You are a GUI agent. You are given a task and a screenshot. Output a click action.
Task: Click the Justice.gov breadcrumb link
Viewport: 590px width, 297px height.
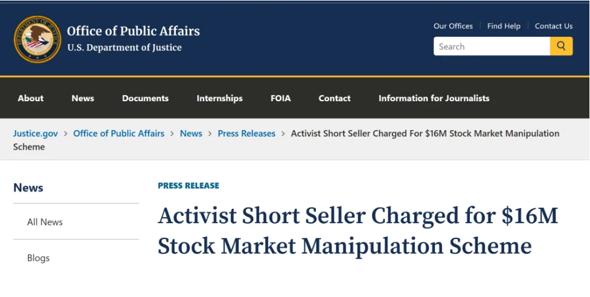(36, 133)
